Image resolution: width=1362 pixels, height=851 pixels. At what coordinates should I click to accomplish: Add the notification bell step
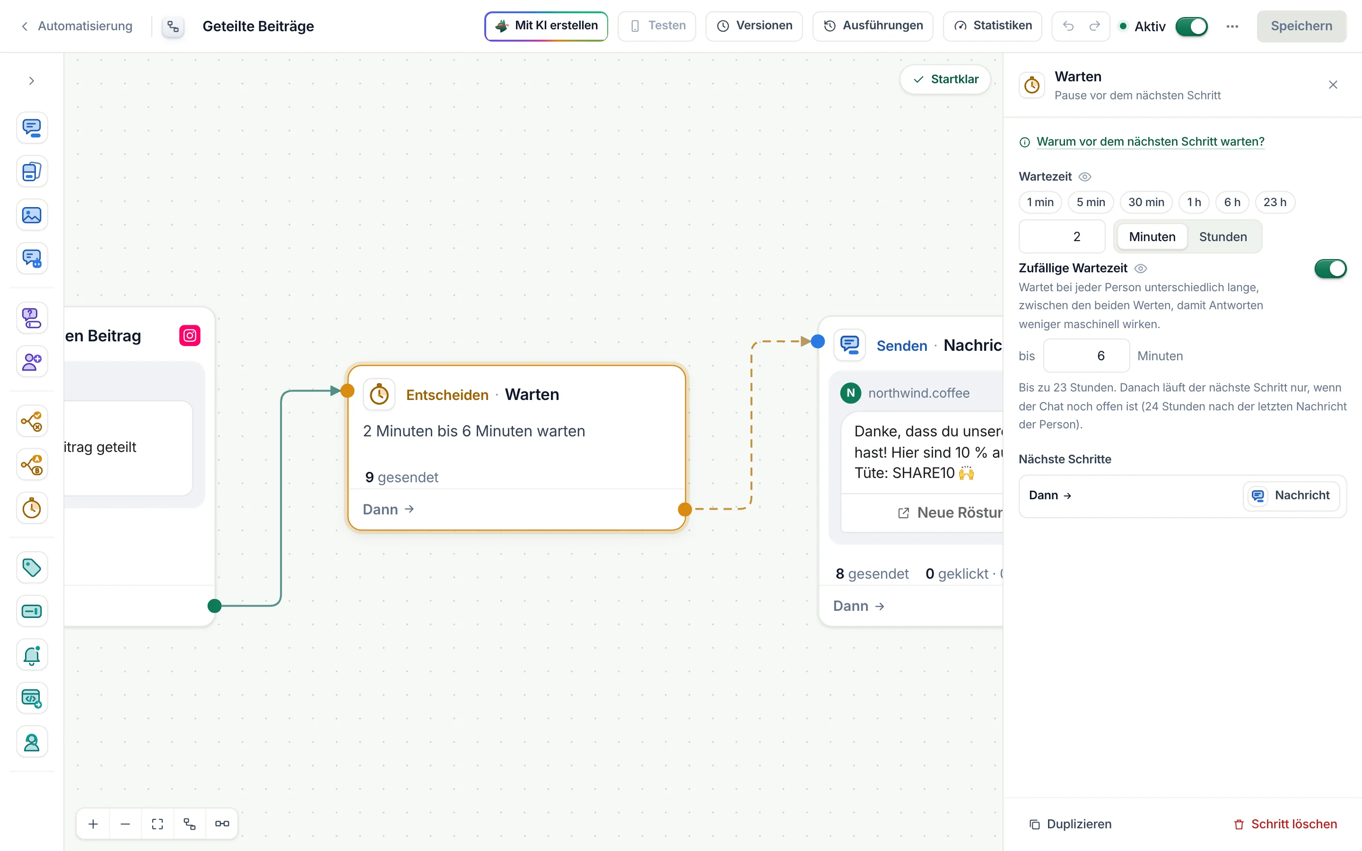[32, 655]
